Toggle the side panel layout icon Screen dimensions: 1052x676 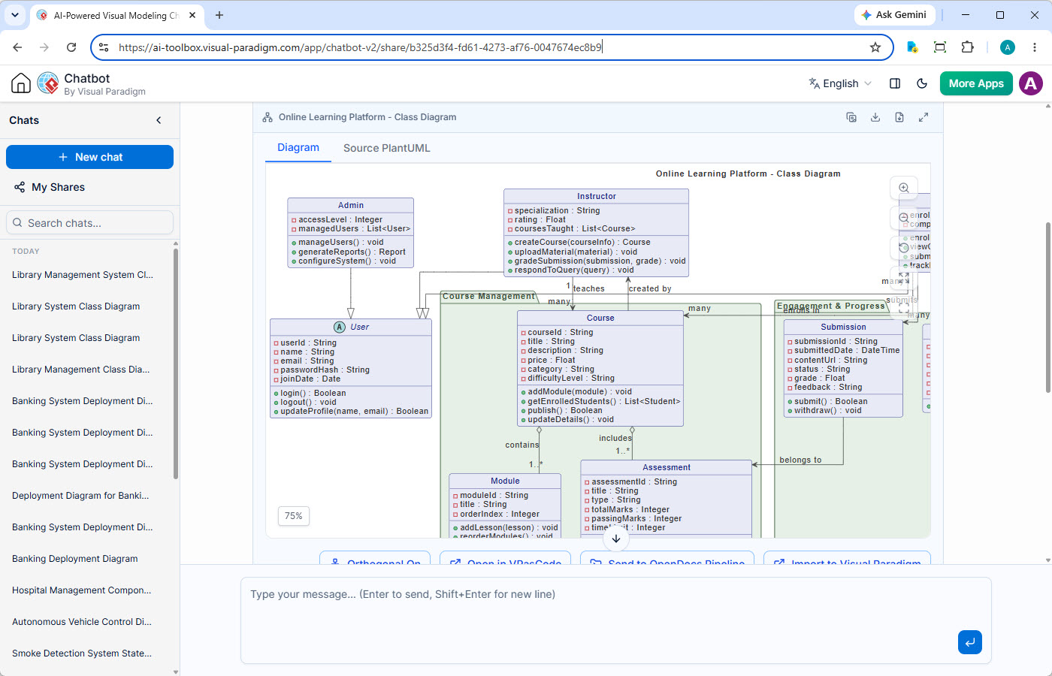tap(895, 83)
